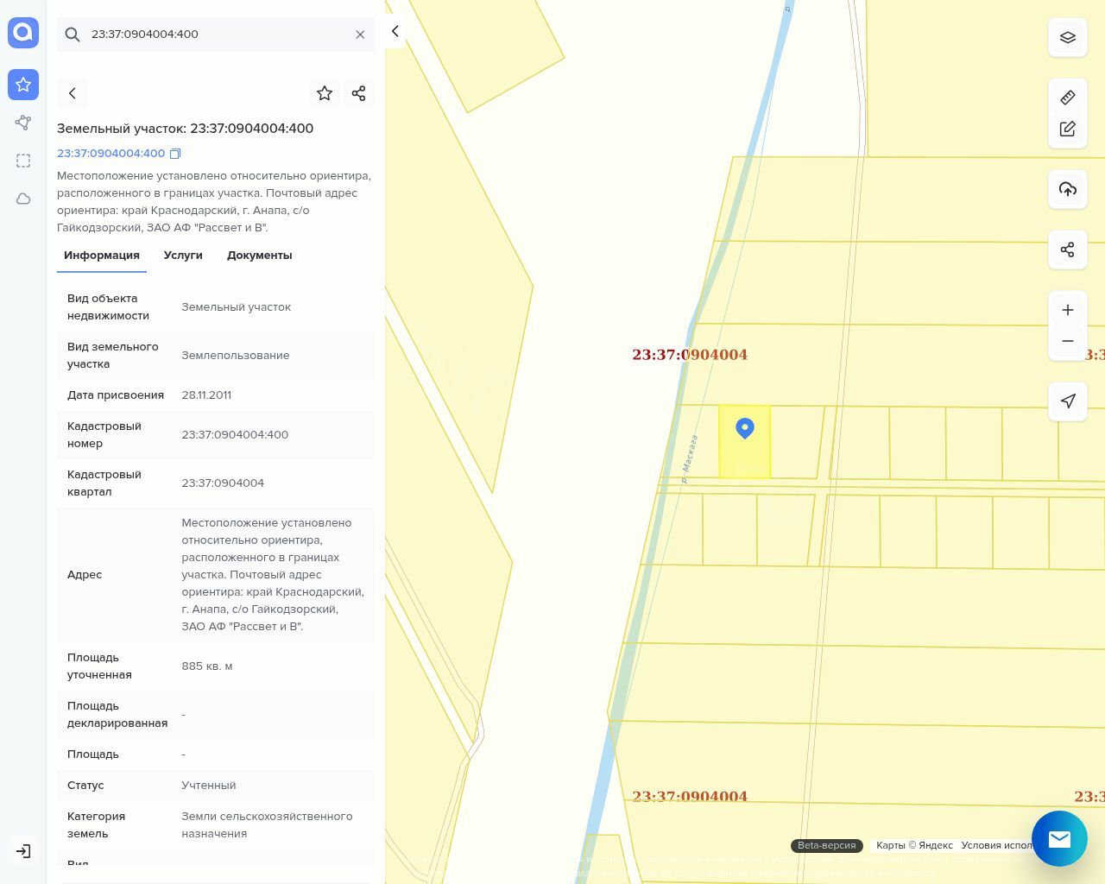Activate the draw/edit tool on map
1105x884 pixels.
1067,129
